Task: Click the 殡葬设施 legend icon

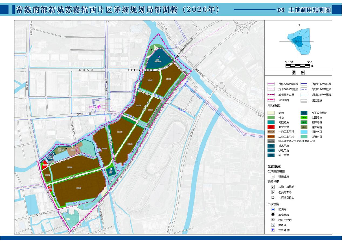Action: tap(272, 177)
